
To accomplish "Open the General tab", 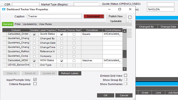I will (x=8, y=24).
